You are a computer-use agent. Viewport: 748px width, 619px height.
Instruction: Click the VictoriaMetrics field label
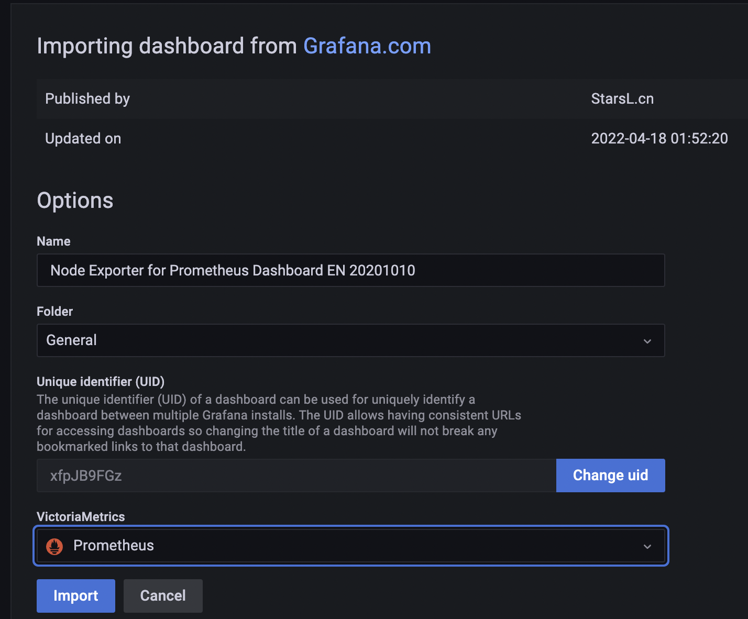click(81, 517)
